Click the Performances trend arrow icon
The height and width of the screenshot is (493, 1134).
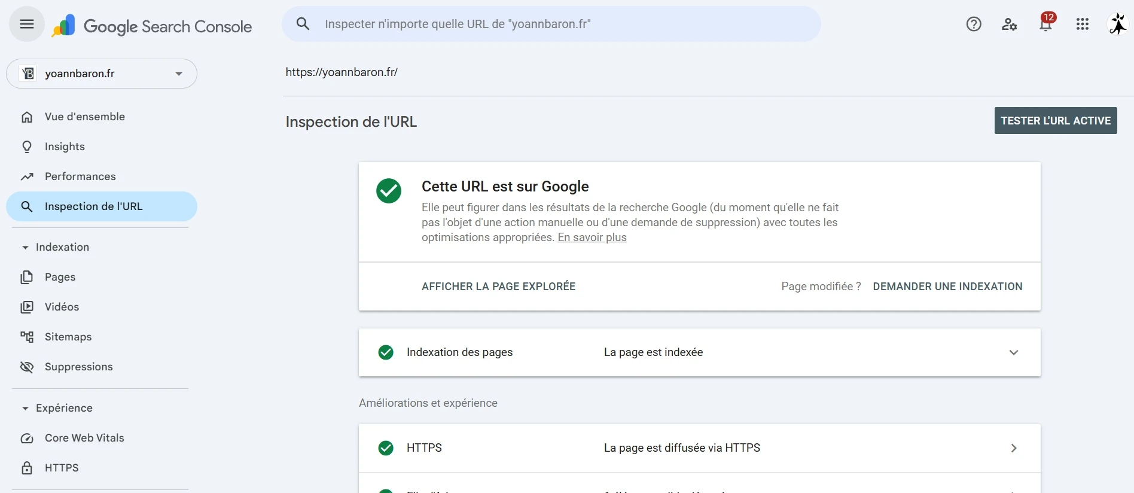(27, 176)
